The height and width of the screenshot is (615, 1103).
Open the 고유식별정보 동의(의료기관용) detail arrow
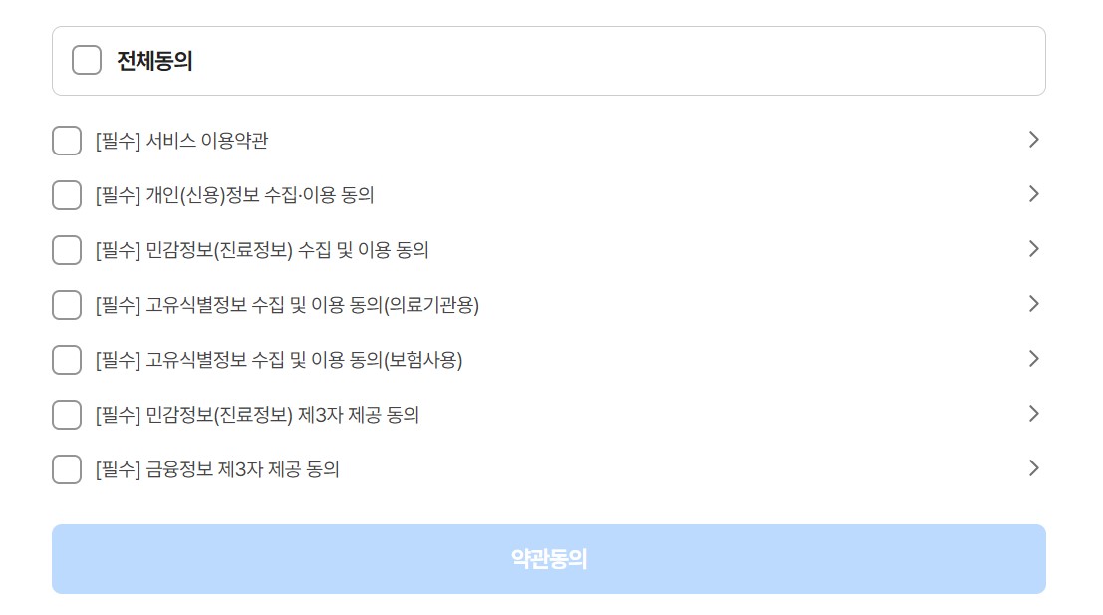pos(1034,304)
